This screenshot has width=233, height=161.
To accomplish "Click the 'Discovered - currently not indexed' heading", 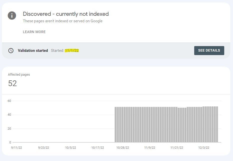I will pos(66,14).
